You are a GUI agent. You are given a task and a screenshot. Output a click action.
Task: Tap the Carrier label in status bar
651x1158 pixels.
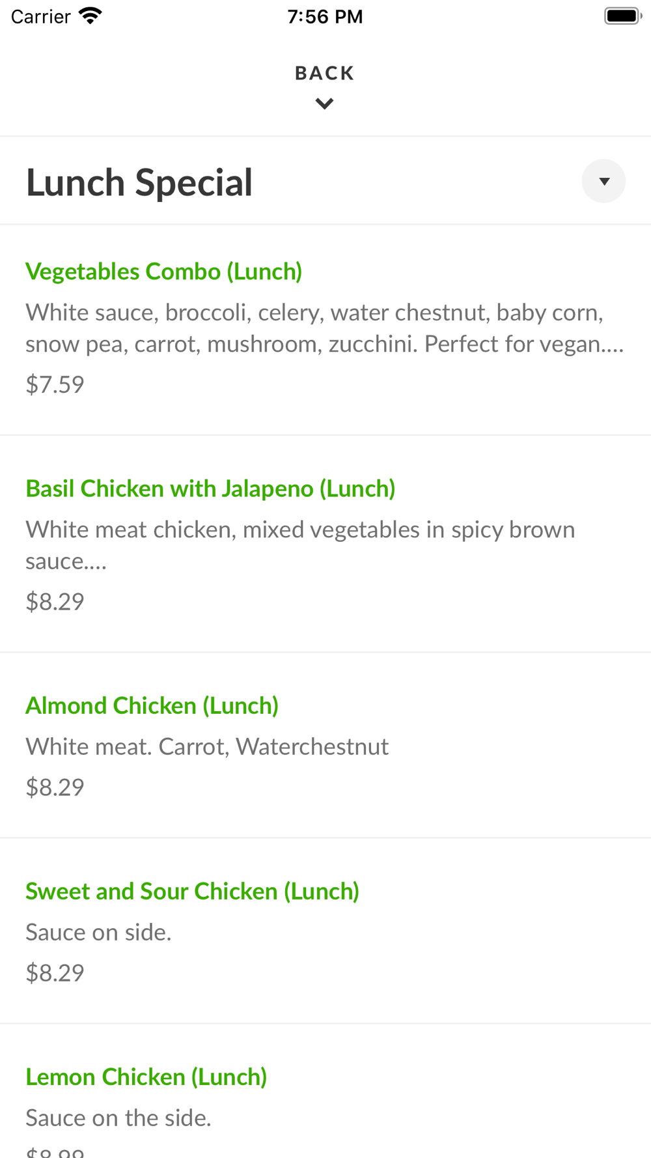40,16
